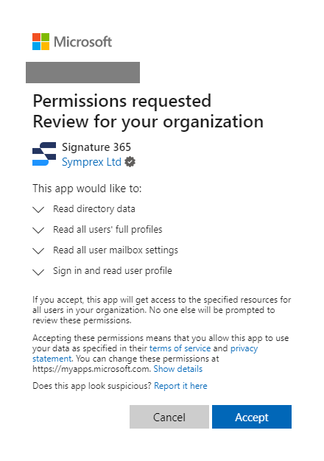Viewport: 324px width, 461px height.
Task: Expand Read all user mailbox settings
Action: tap(38, 251)
